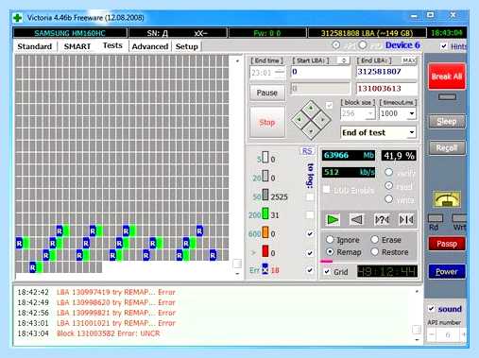The width and height of the screenshot is (479, 358).
Task: Click current LBA field 131003613
Action: pyautogui.click(x=386, y=89)
